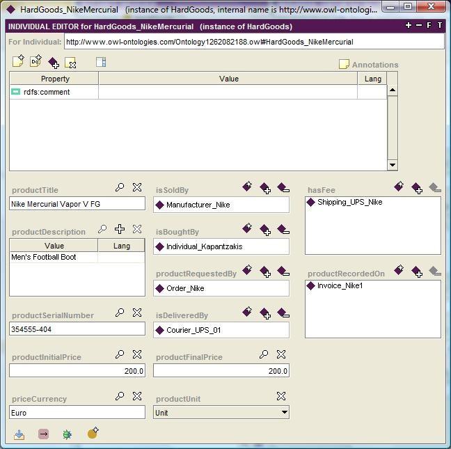Click the productSerialNumber field
The image size is (451, 449).
77,329
